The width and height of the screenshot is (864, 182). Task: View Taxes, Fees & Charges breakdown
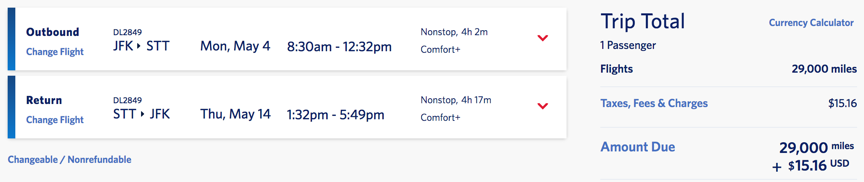(x=654, y=103)
